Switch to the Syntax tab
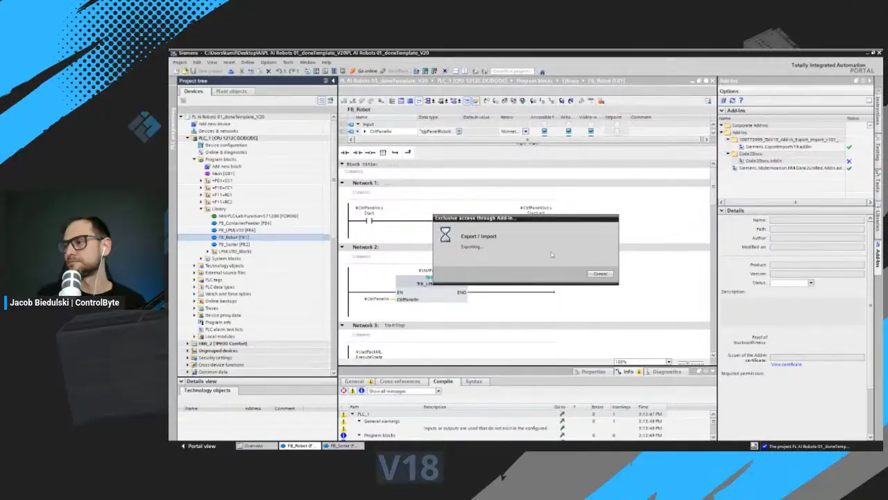This screenshot has width=888, height=500. click(x=474, y=381)
